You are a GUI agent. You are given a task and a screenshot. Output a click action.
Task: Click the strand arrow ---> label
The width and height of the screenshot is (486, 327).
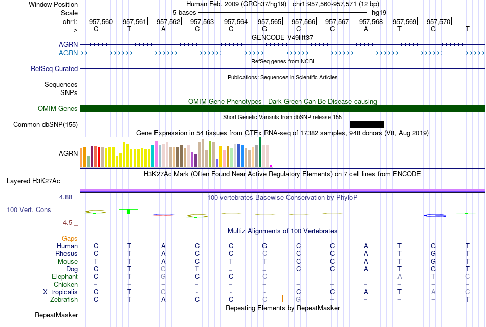[73, 30]
